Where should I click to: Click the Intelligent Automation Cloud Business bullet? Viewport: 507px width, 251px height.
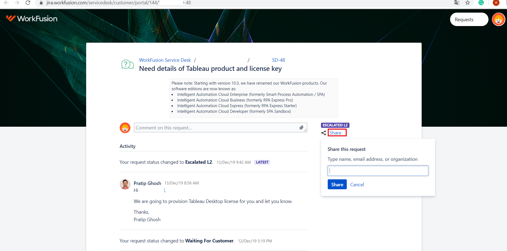[x=235, y=100]
